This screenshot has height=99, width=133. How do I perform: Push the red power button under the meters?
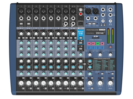coord(110,47)
